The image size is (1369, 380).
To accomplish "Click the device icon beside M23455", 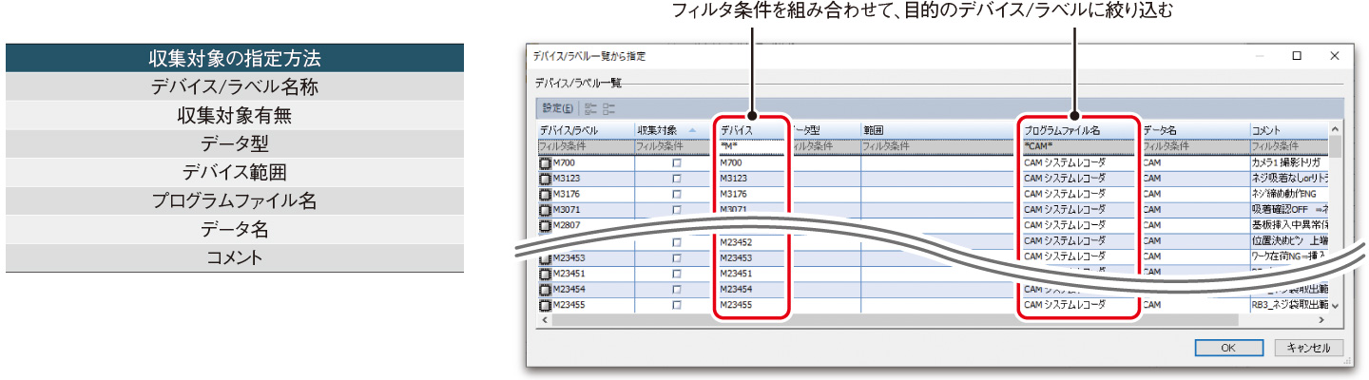I will (546, 305).
